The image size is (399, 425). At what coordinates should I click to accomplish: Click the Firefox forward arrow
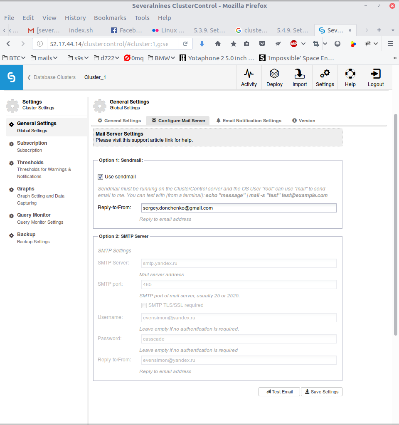[23, 44]
